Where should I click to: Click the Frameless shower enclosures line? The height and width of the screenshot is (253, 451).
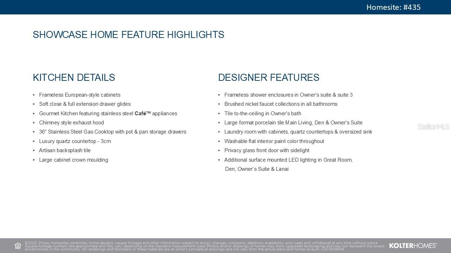pyautogui.click(x=289, y=95)
